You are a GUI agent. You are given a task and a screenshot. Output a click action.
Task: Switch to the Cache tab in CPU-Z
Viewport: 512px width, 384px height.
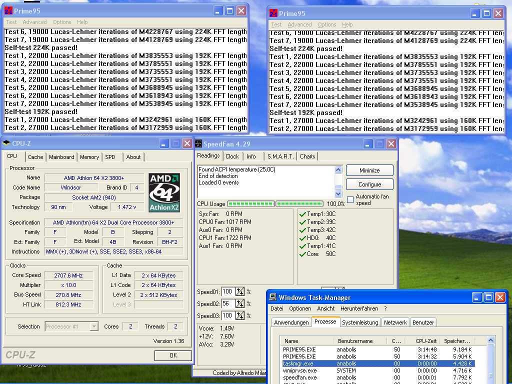coord(35,157)
